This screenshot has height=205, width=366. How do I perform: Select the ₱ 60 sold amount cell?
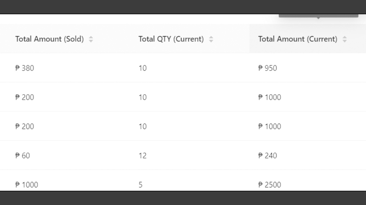[23, 155]
